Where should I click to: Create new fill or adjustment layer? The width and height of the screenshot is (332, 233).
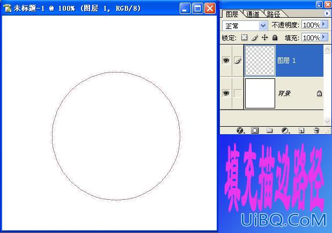click(285, 130)
